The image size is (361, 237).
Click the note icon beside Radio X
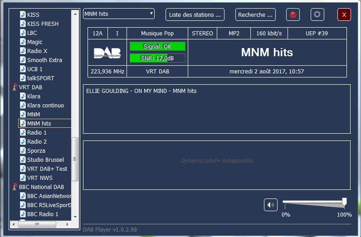(x=23, y=51)
